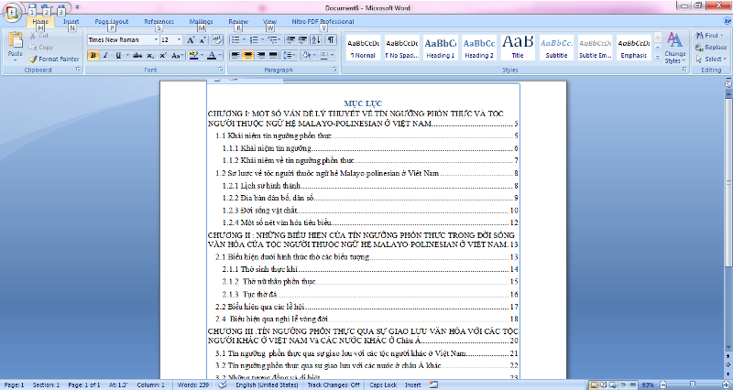Click the text highlight color button

tap(193, 56)
